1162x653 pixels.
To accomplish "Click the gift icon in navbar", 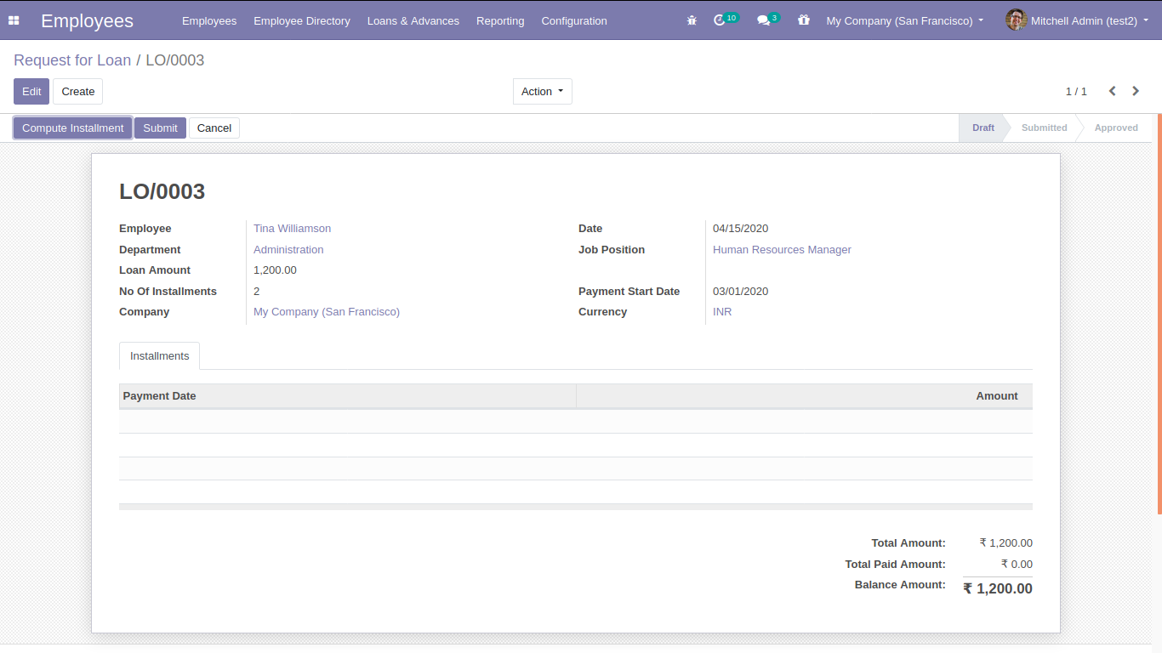I will click(803, 20).
